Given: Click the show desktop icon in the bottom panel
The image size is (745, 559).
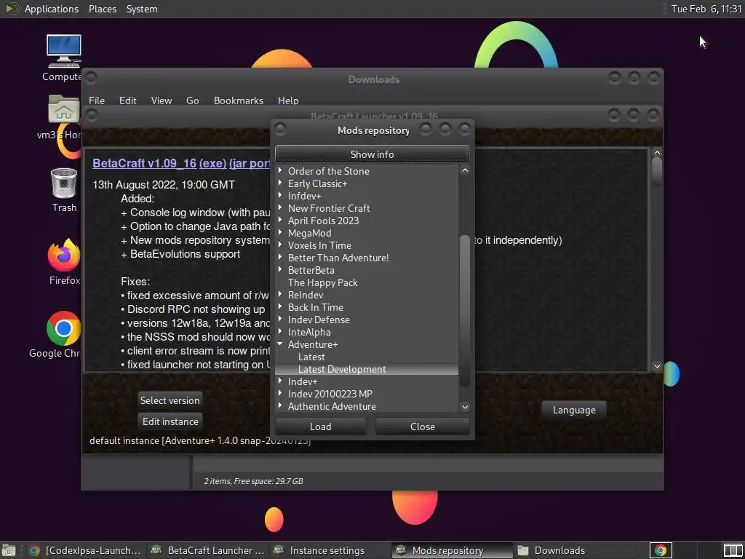Looking at the screenshot, I should [x=9, y=550].
